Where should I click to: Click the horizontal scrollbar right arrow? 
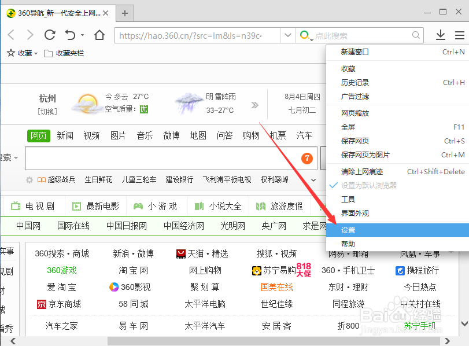(447, 341)
